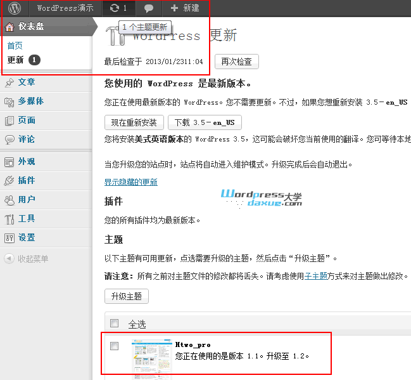This screenshot has width=411, height=380.
Task: Click the WordPress logo icon in admin bar
Action: [15, 8]
